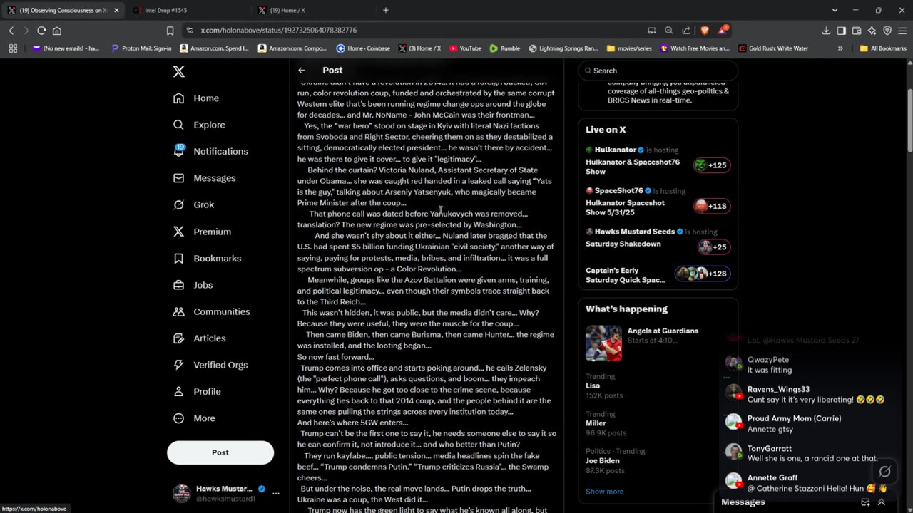
Task: Reload the page
Action: pyautogui.click(x=41, y=31)
